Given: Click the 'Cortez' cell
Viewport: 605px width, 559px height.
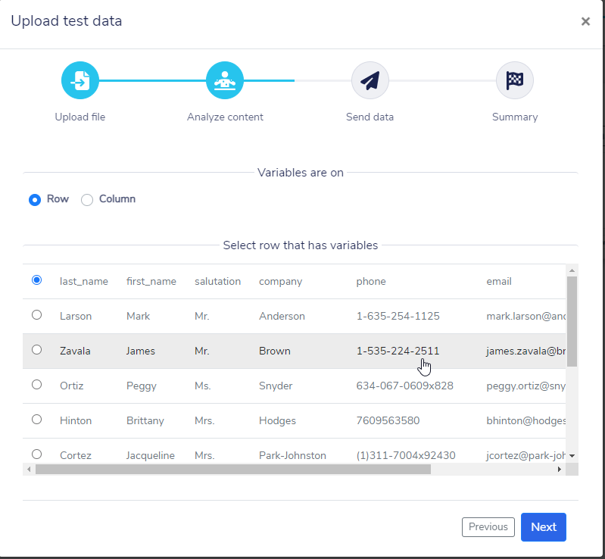Looking at the screenshot, I should point(76,455).
